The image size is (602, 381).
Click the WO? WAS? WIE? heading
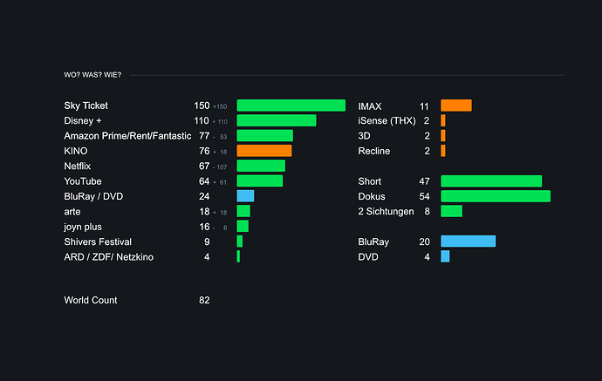pos(92,75)
